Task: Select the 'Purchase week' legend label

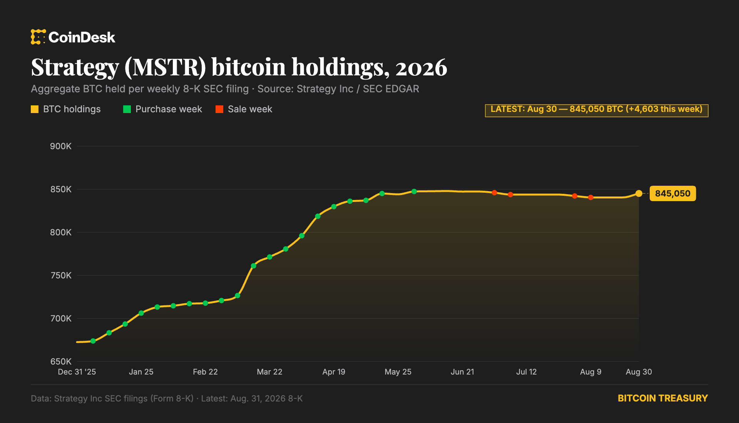Action: (169, 109)
